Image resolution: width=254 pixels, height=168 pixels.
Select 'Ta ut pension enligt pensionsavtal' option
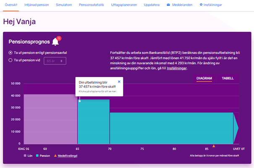[x=11, y=53]
